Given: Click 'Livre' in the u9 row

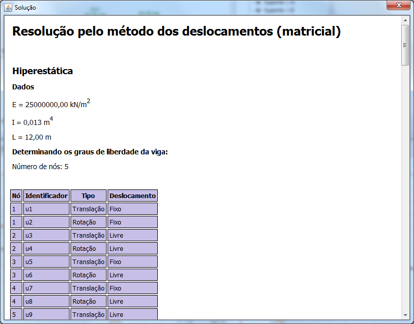Looking at the screenshot, I should [132, 314].
